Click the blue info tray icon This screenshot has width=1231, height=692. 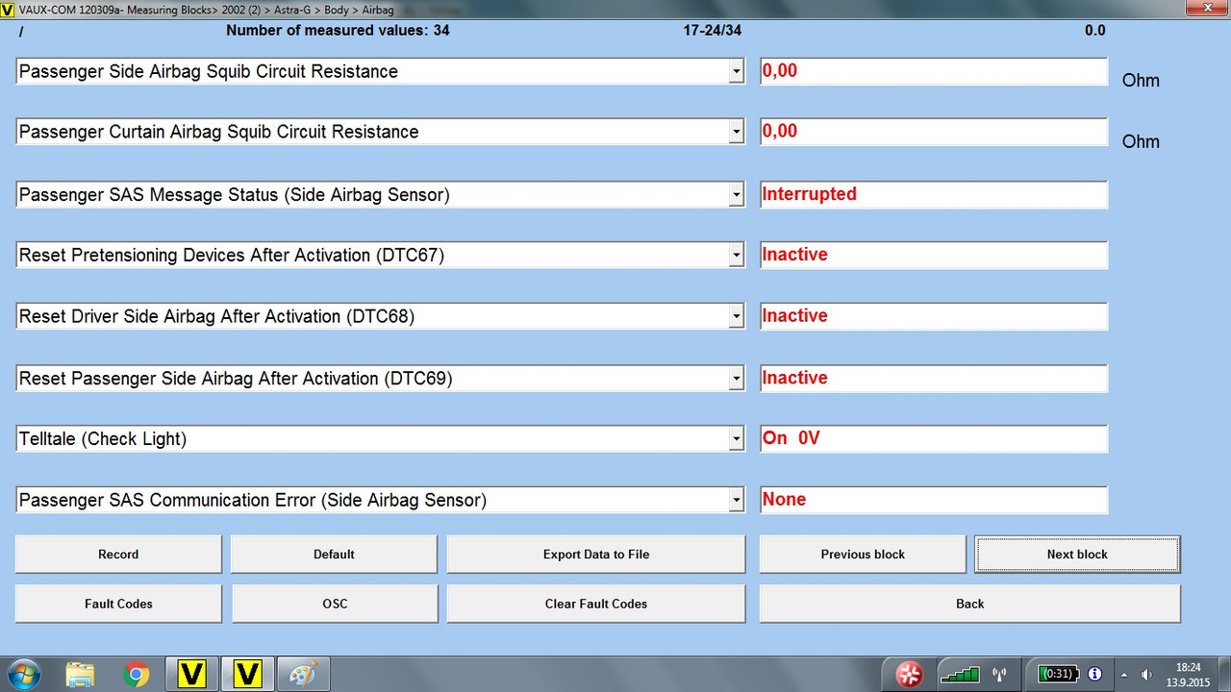tap(1094, 675)
